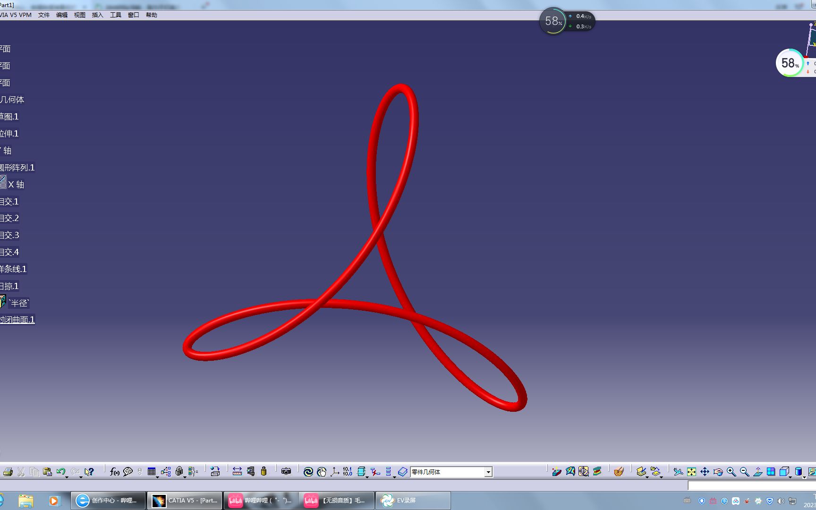This screenshot has height=510, width=816.
Task: Click the Copy icon in toolbar
Action: pyautogui.click(x=34, y=472)
